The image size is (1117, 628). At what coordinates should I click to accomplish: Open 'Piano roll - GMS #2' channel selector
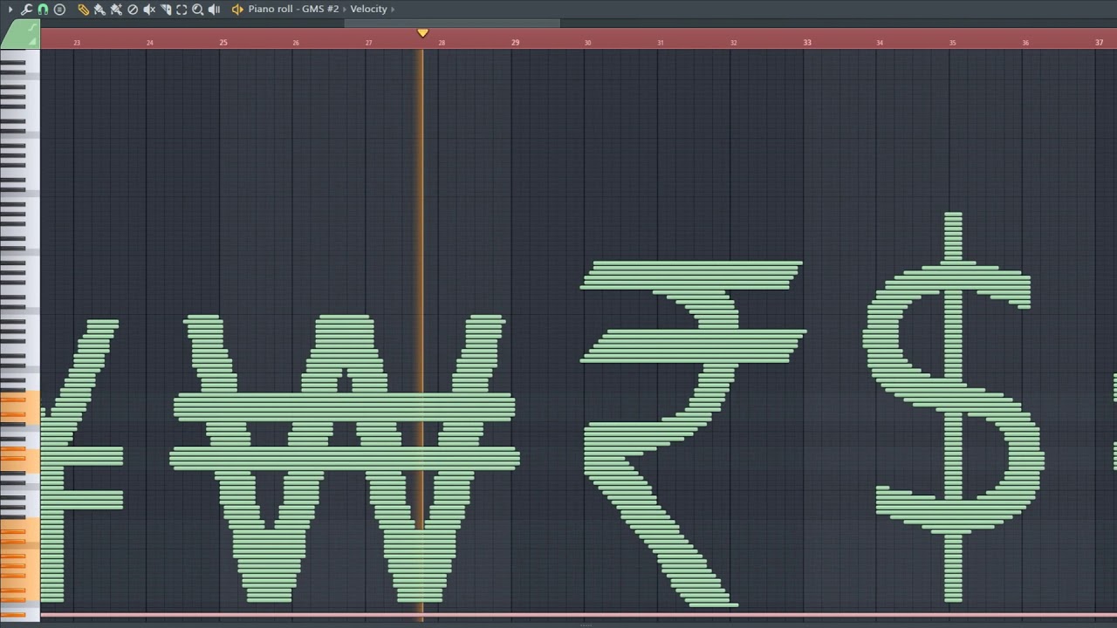point(293,9)
